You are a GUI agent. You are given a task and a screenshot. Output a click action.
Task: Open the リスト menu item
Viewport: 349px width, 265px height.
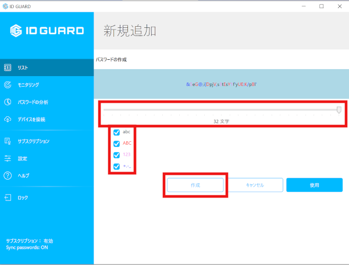[x=47, y=67]
